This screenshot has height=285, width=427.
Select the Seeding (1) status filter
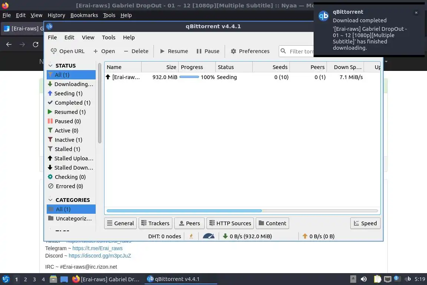(71, 93)
